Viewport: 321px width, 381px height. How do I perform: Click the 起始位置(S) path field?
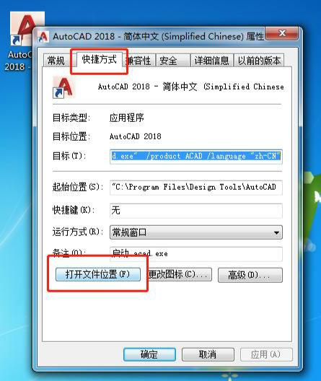[x=196, y=188]
